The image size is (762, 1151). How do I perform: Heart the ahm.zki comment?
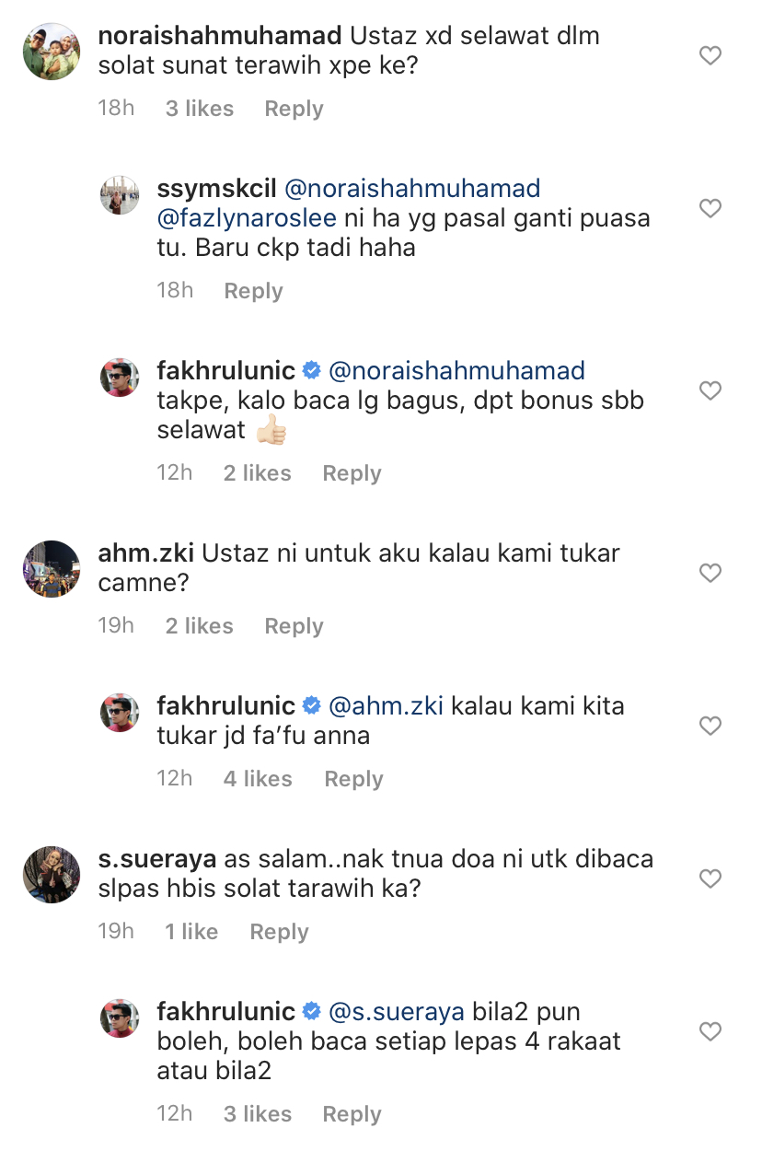point(710,574)
